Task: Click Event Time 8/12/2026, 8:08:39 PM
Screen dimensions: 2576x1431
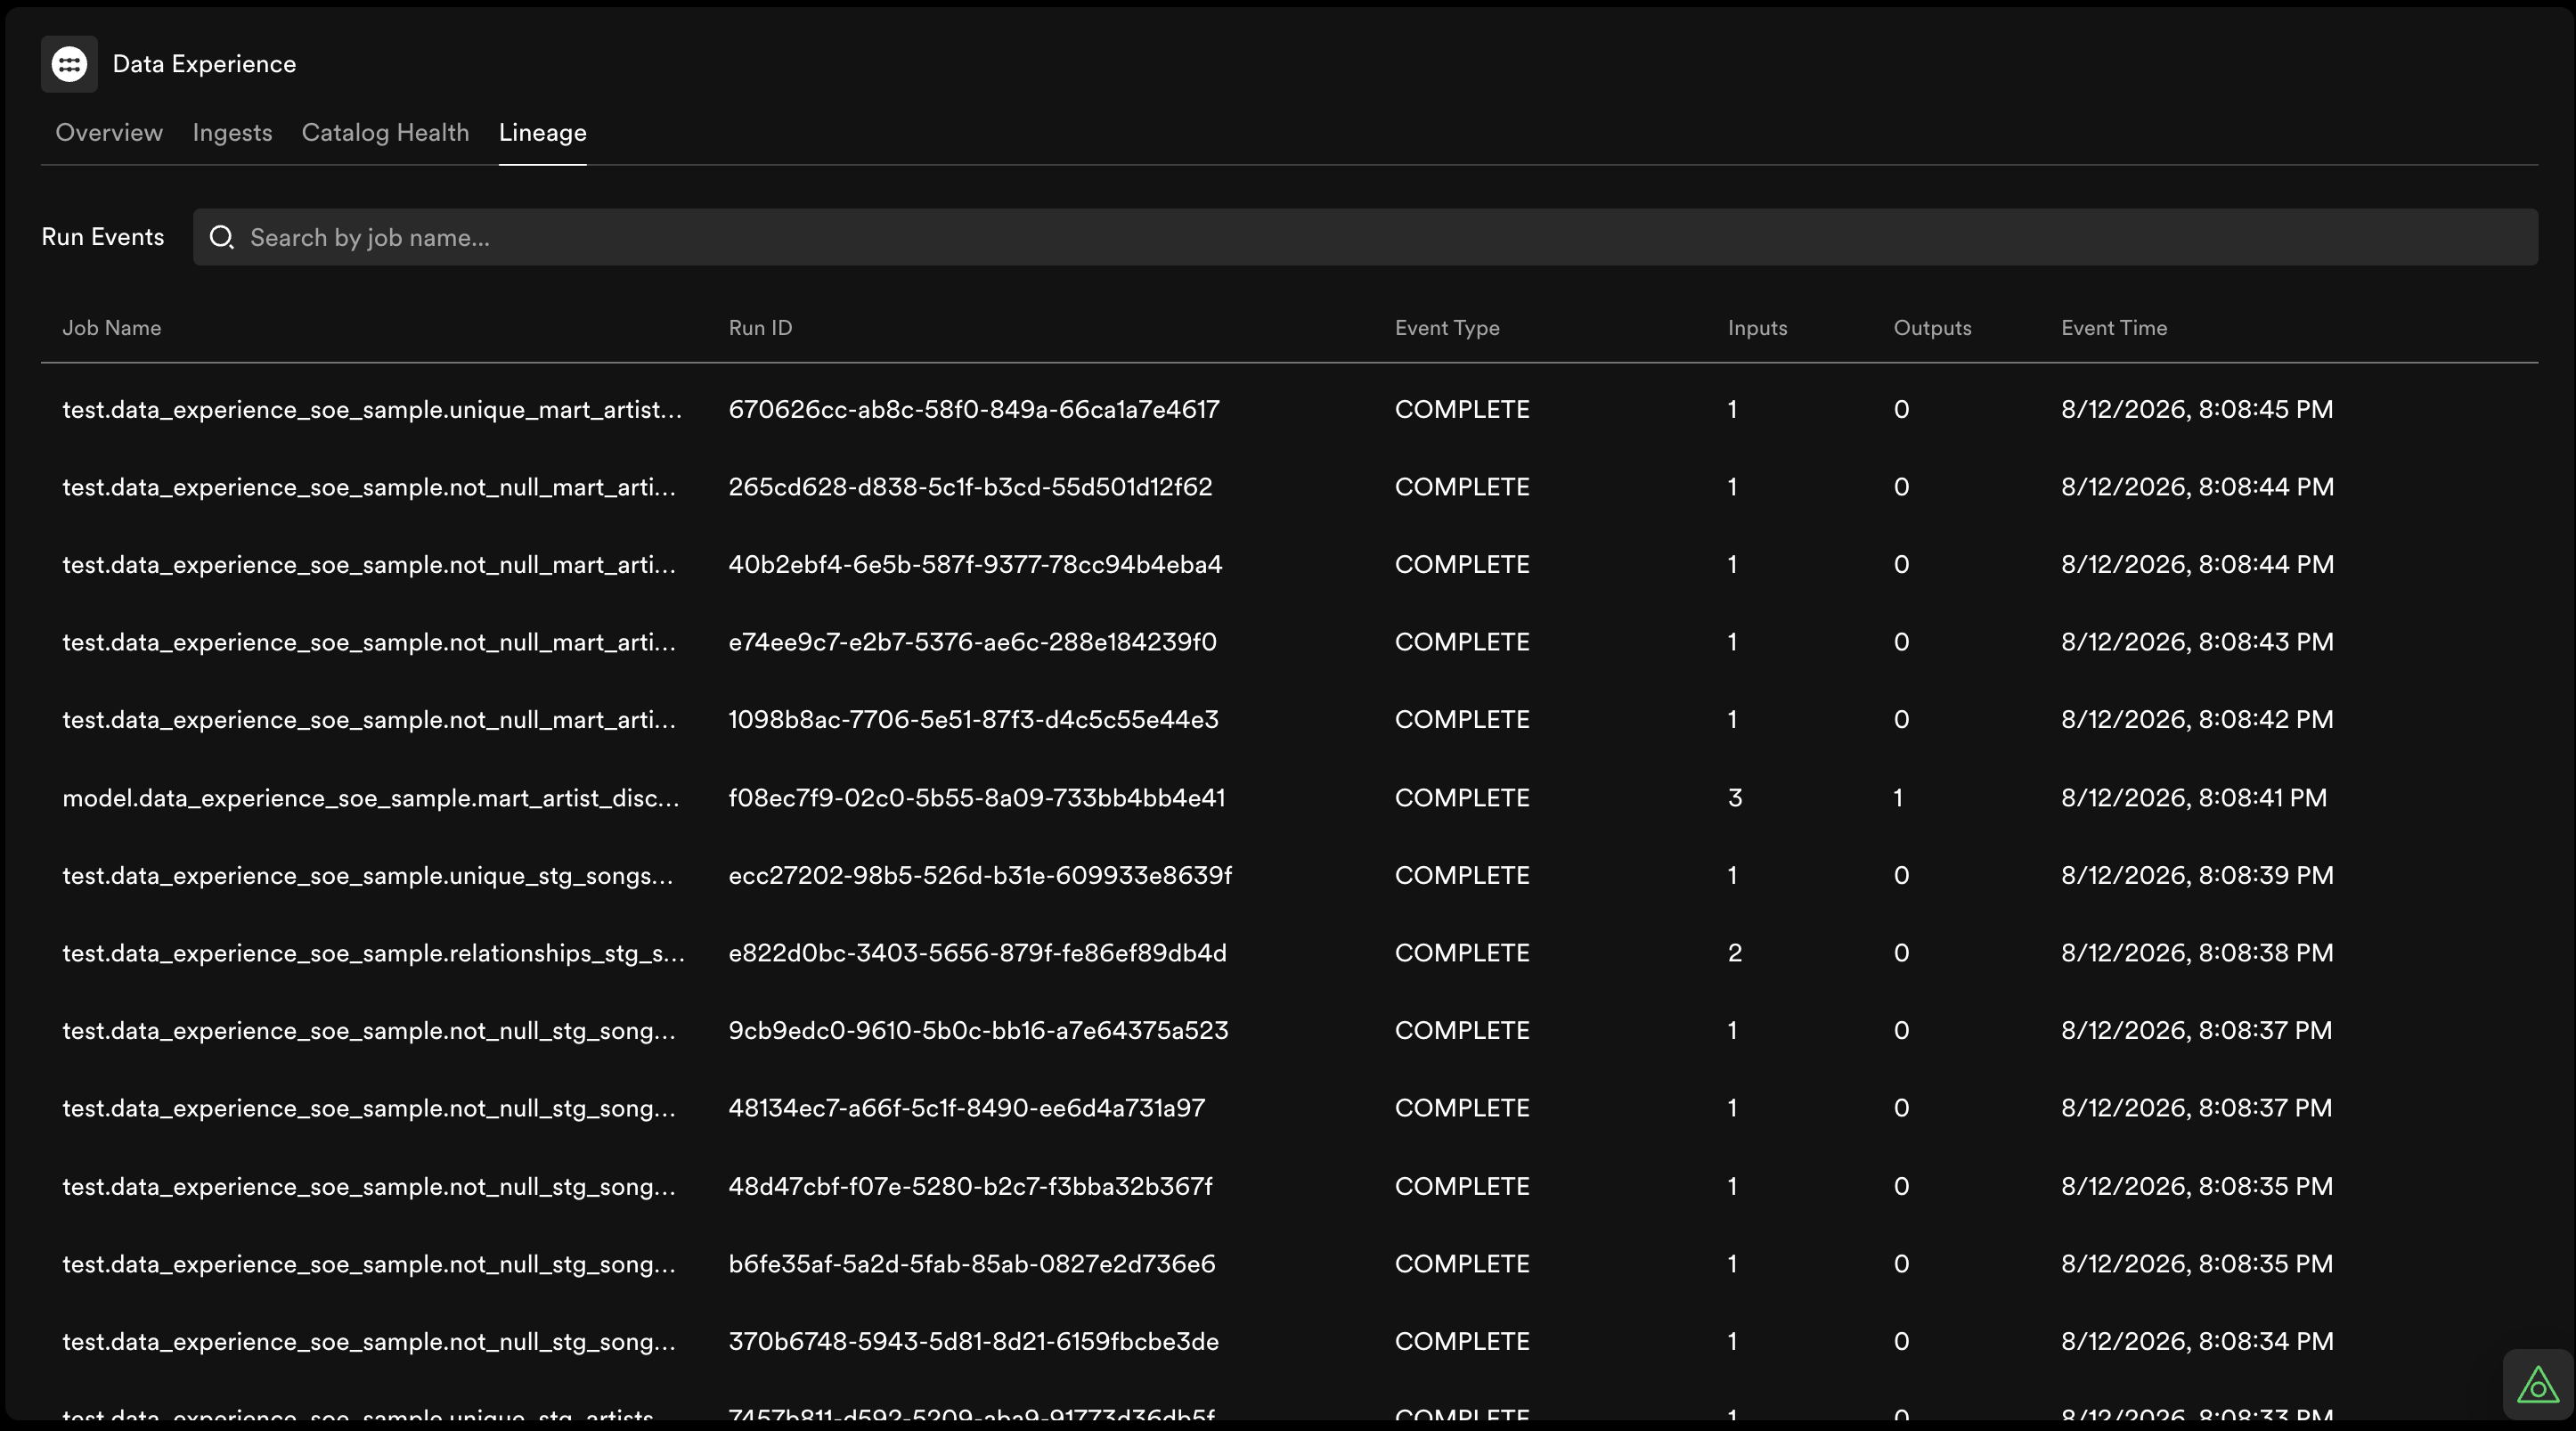Action: [2197, 875]
